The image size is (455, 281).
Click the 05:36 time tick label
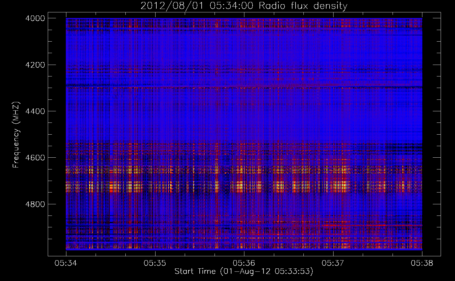click(244, 263)
